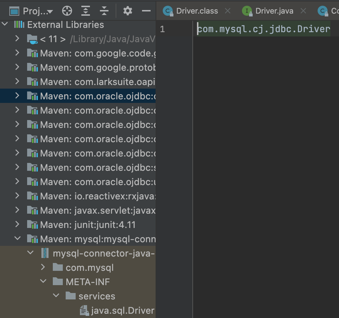Select the highlighted com.oracle.ojdbc library

(89, 96)
